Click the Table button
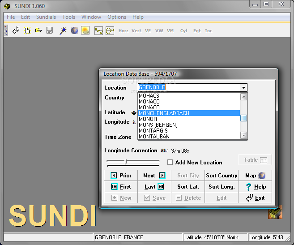 (255, 160)
